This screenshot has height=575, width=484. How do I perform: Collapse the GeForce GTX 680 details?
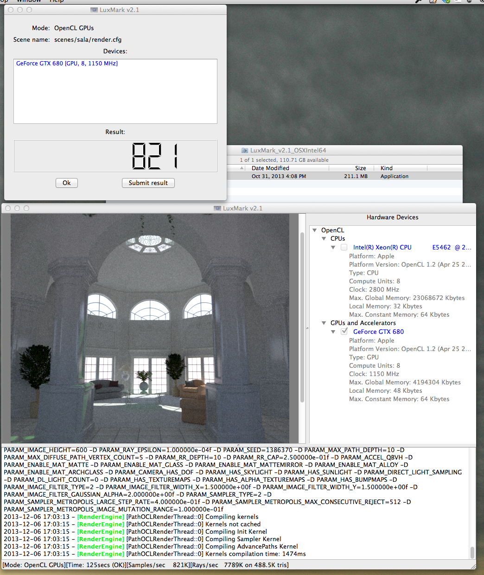point(333,332)
